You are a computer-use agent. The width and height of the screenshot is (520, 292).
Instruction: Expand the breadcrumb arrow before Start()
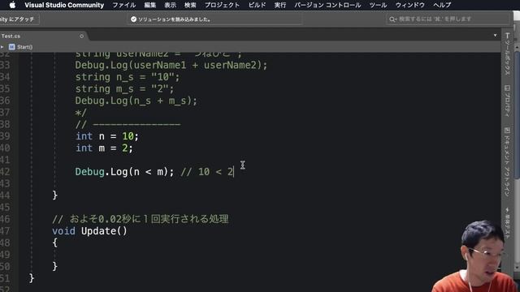click(2, 47)
